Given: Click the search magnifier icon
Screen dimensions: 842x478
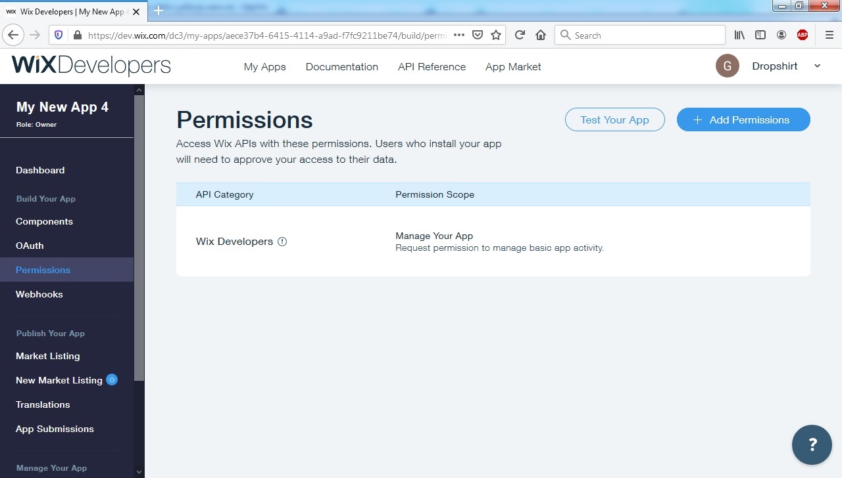Looking at the screenshot, I should (x=565, y=35).
